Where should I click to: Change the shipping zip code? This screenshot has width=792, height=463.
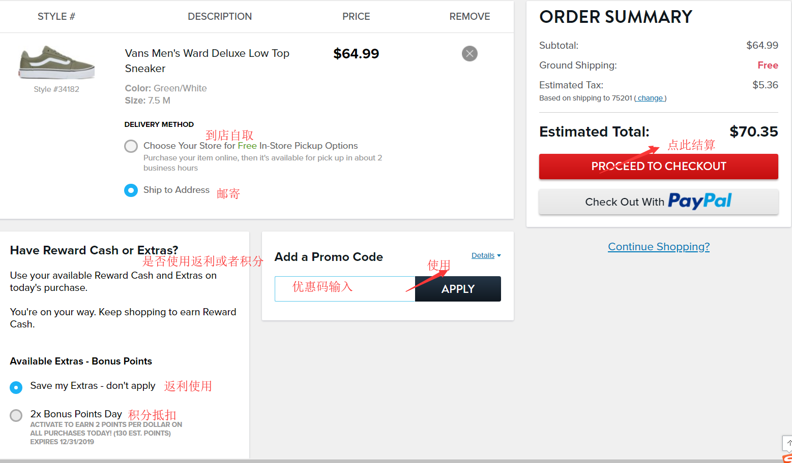tap(650, 98)
